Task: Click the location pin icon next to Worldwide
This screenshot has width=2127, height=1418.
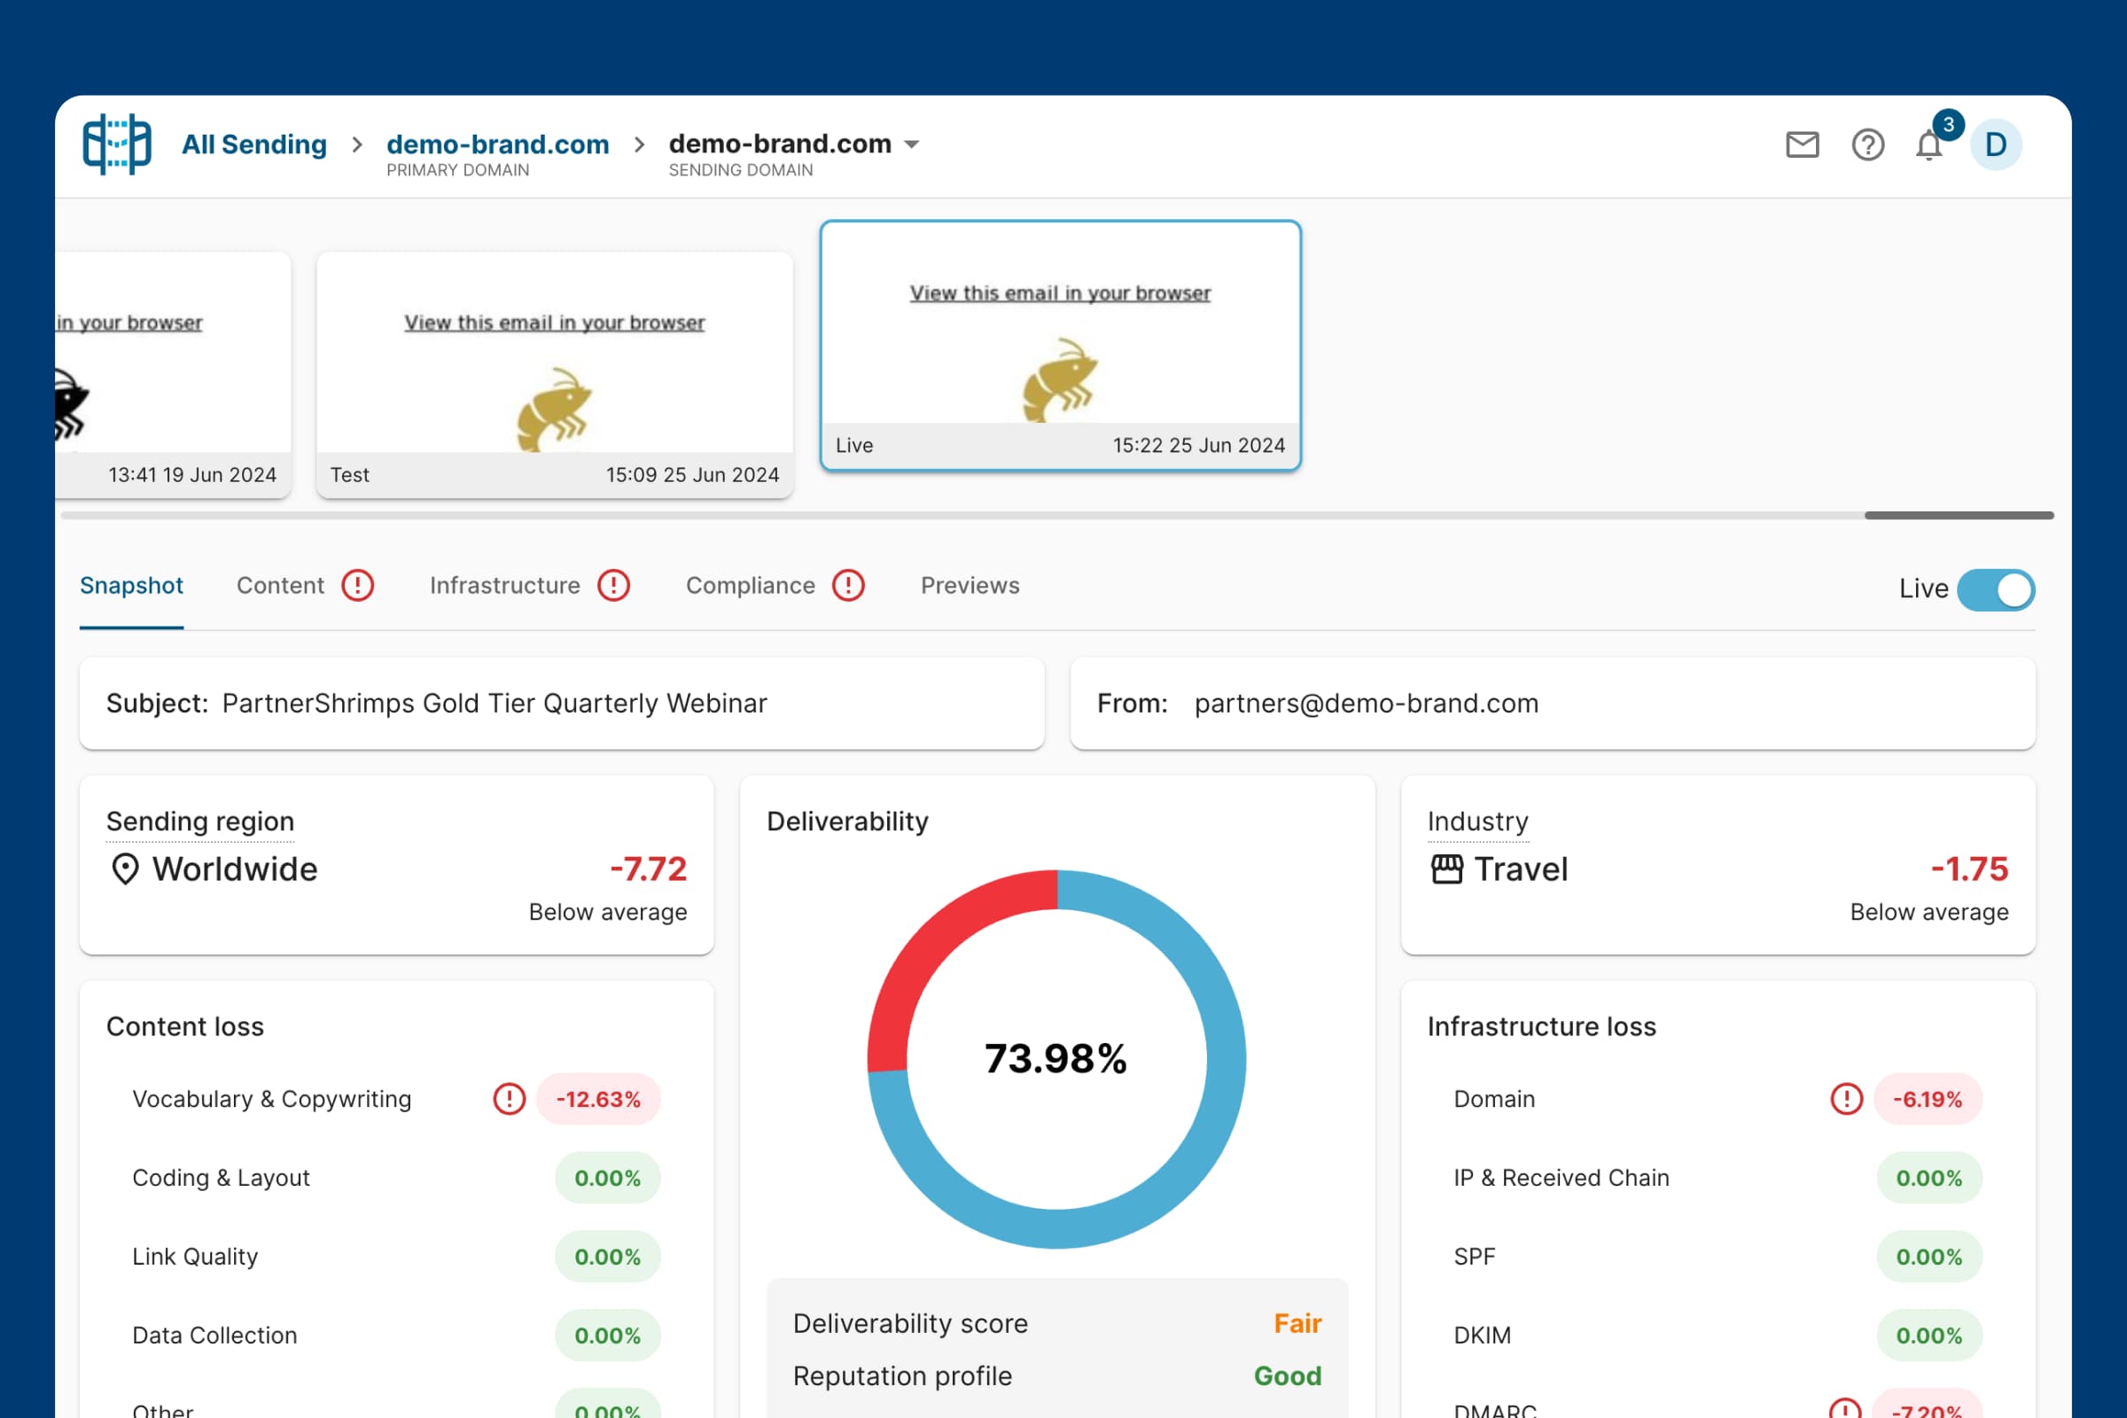Action: coord(125,869)
